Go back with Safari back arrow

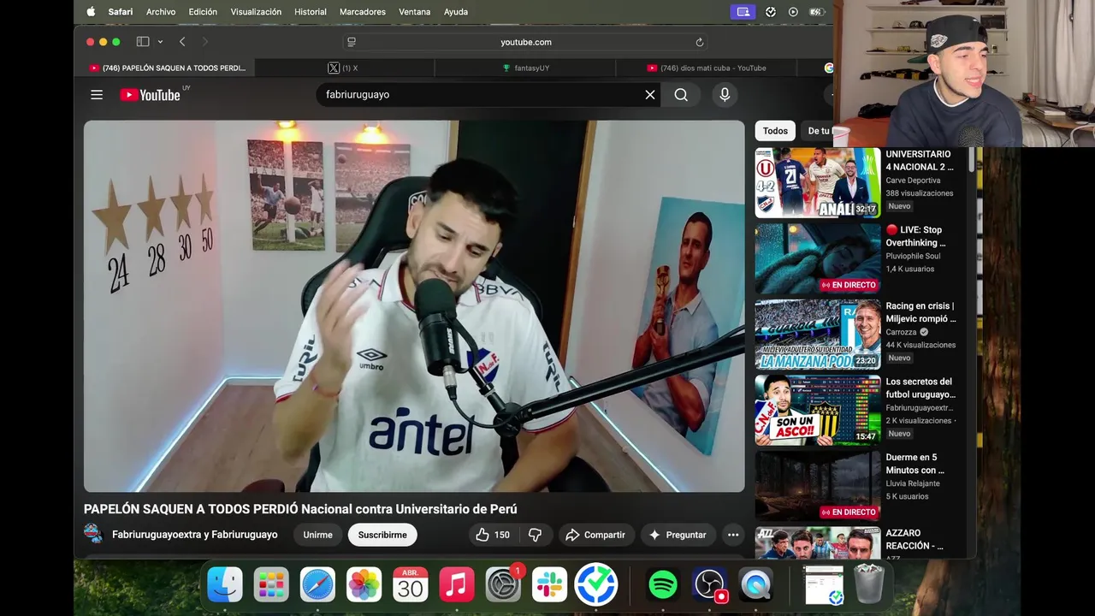pos(182,42)
